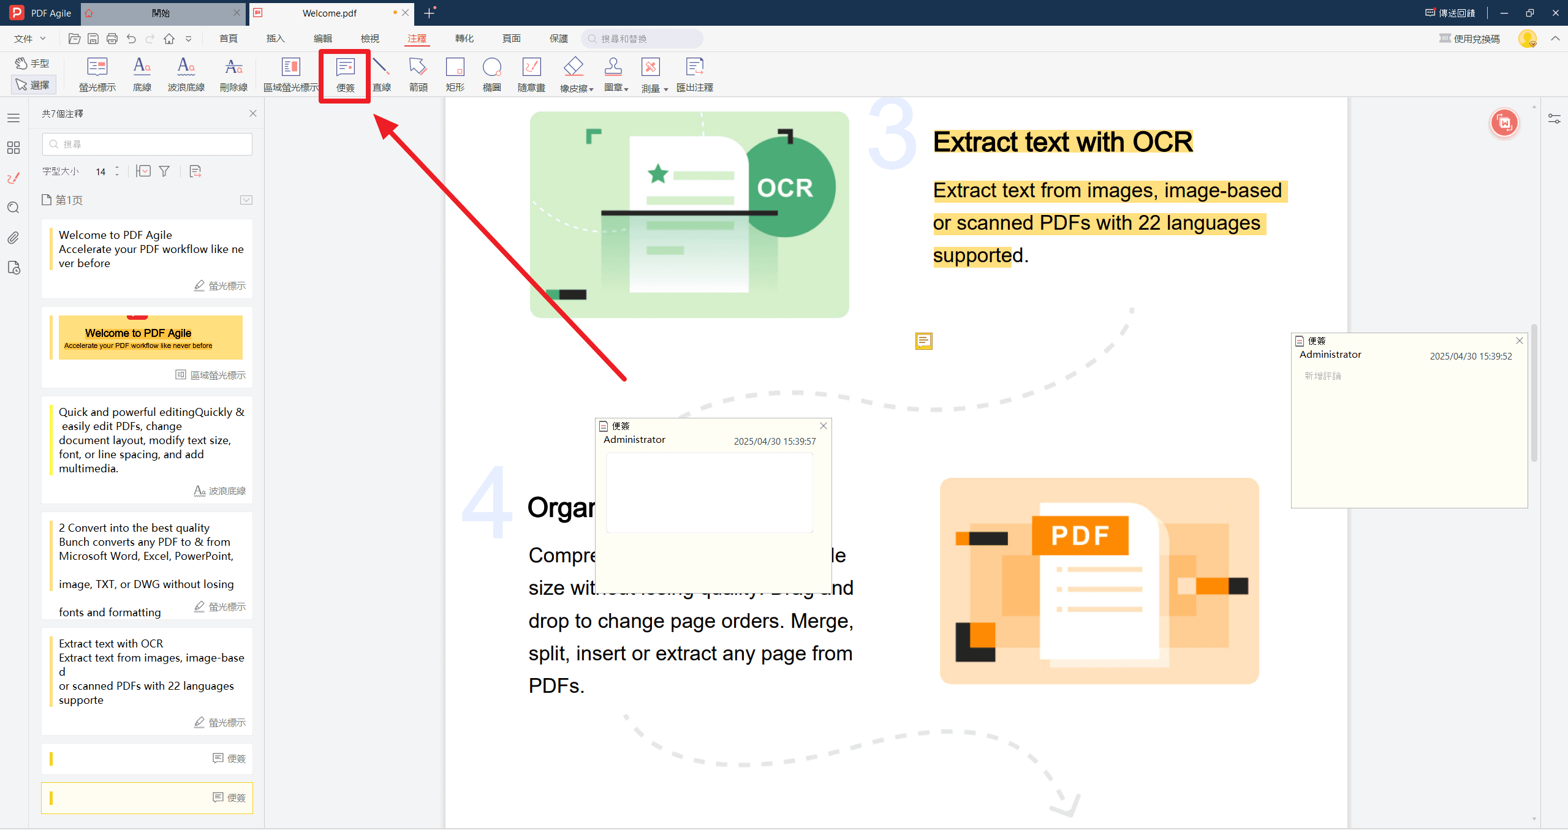Select the 隨意畫 freehand drawing tool
The width and height of the screenshot is (1568, 830).
(531, 75)
